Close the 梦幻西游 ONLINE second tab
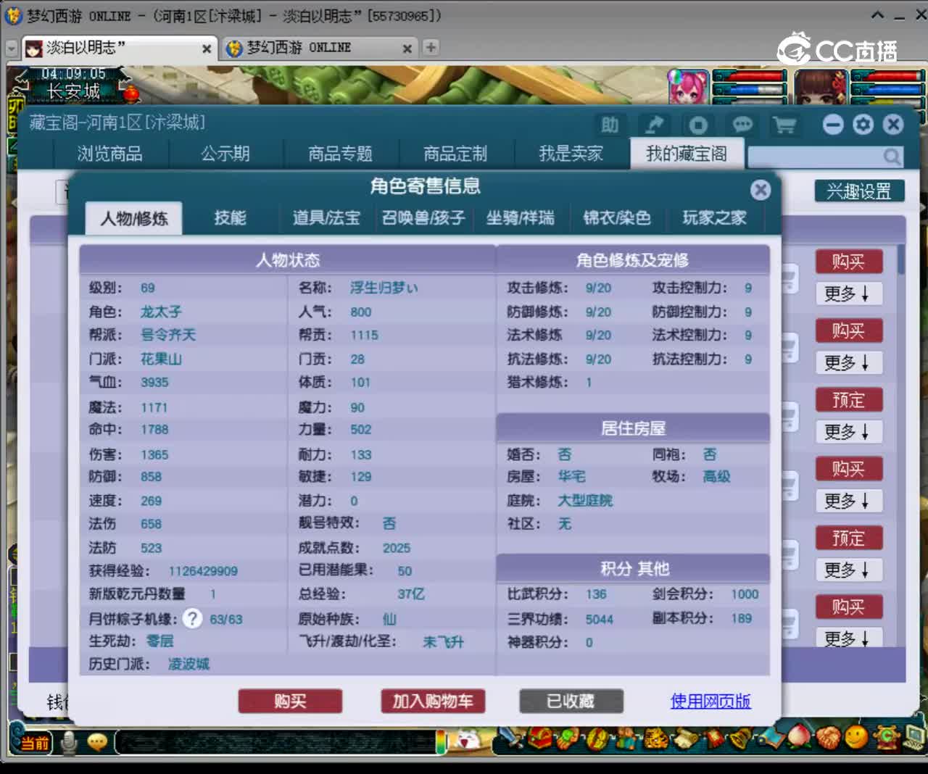Screen dimensions: 928x774 coord(407,49)
